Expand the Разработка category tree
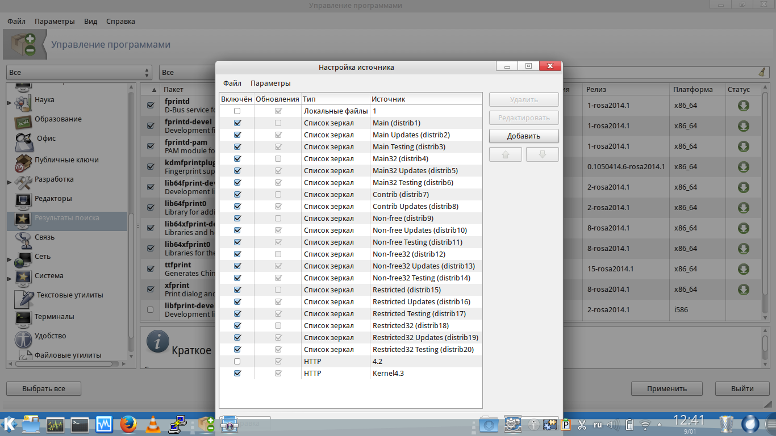 point(9,182)
